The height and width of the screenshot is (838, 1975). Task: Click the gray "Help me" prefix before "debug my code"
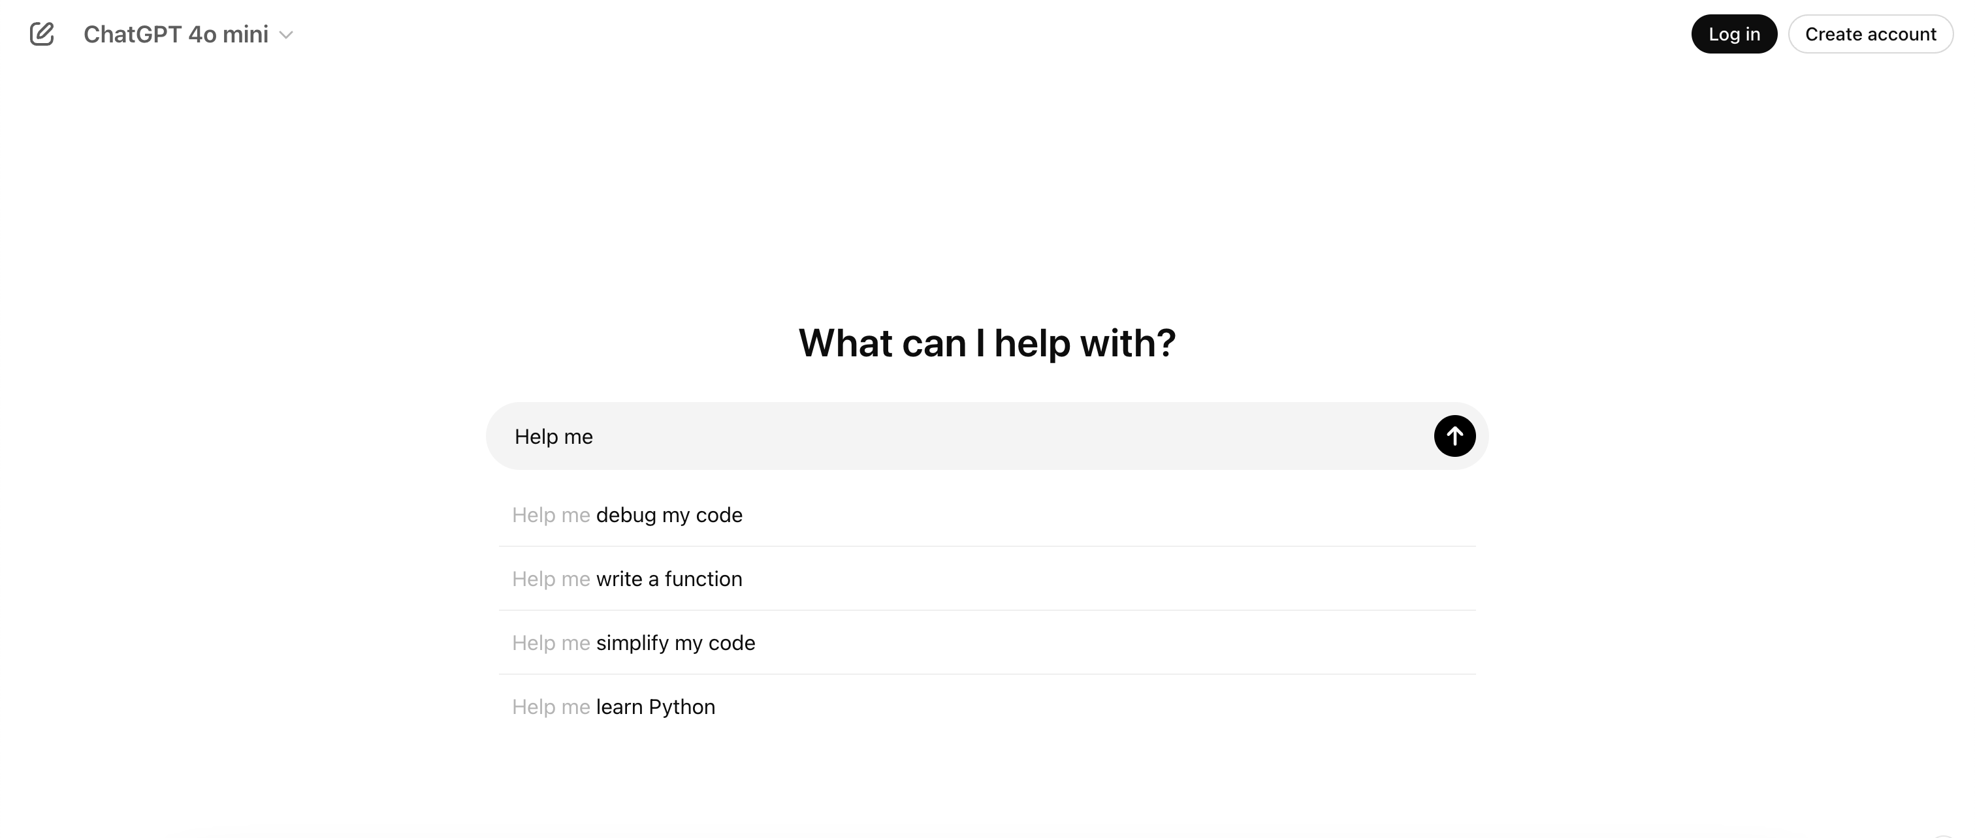tap(551, 515)
